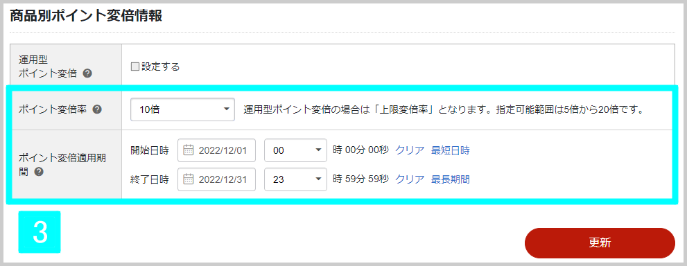Open the end hour 23 dropdown
This screenshot has width=687, height=266.
[x=296, y=179]
